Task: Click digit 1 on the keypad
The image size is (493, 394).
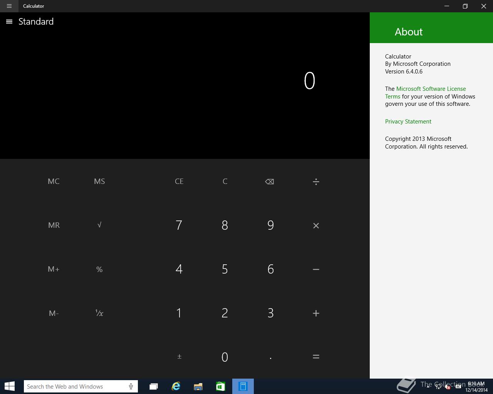Action: pyautogui.click(x=179, y=313)
